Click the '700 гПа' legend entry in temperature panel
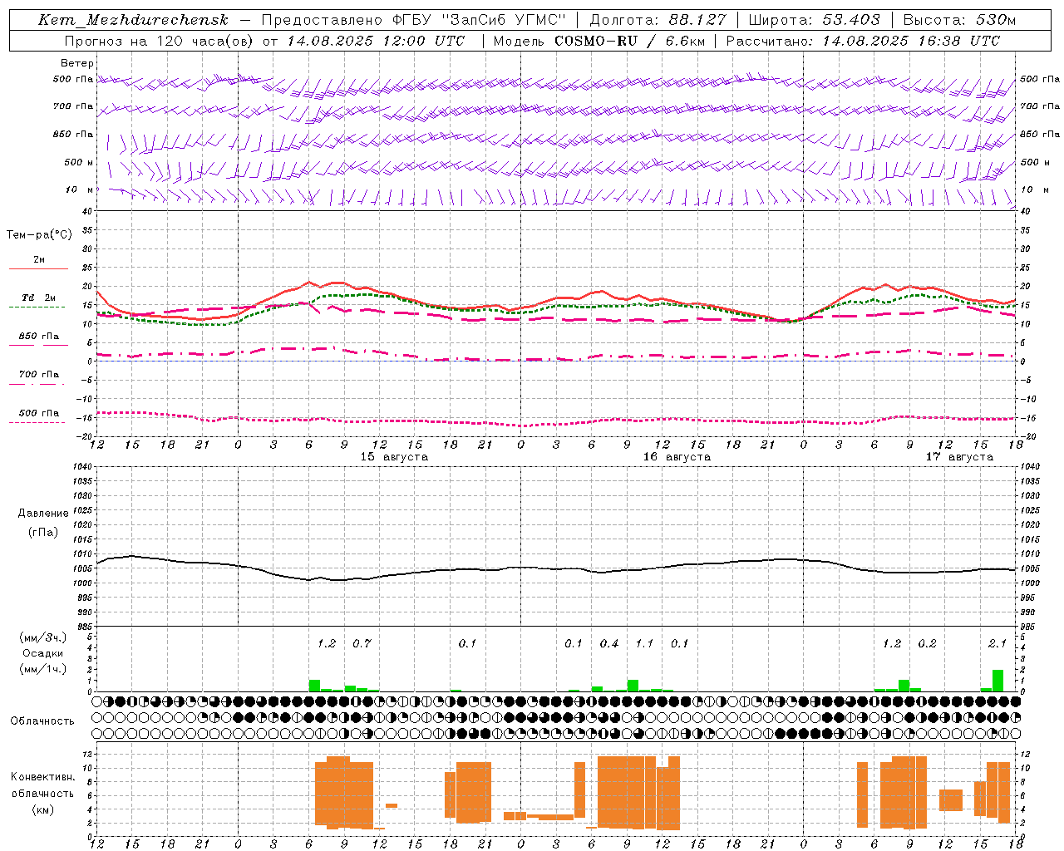1064x851 pixels. pos(39,374)
